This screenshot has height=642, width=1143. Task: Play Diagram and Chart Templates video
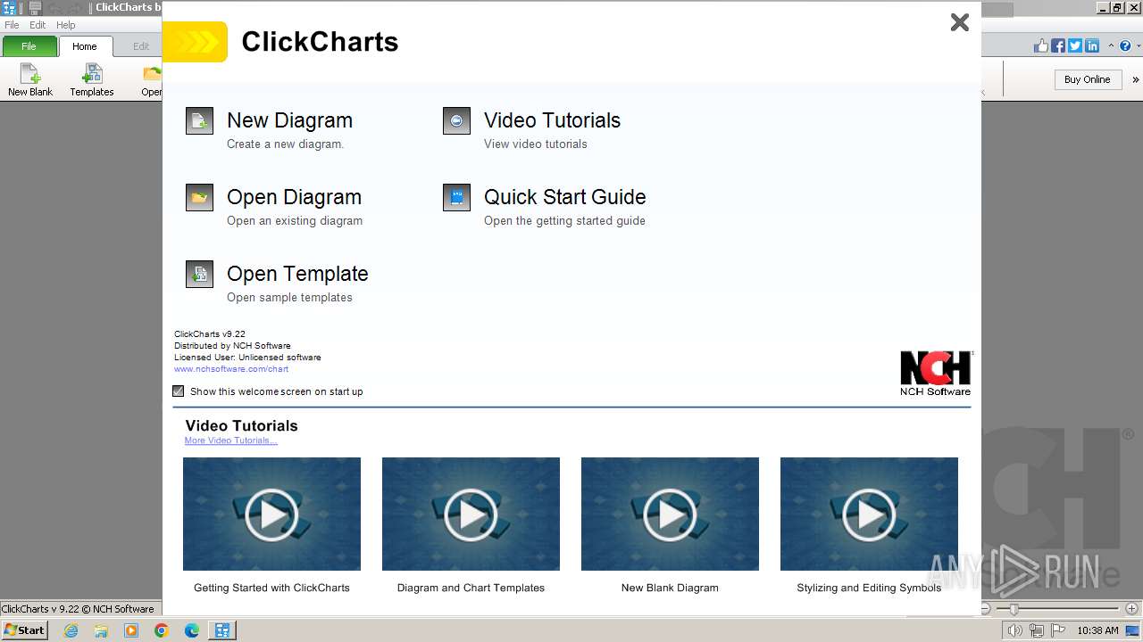(x=471, y=514)
